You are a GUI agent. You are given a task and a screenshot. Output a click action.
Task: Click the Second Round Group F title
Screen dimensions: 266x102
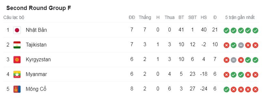tap(39, 8)
